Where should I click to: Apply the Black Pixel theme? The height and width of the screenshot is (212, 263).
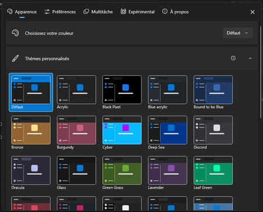tap(122, 92)
